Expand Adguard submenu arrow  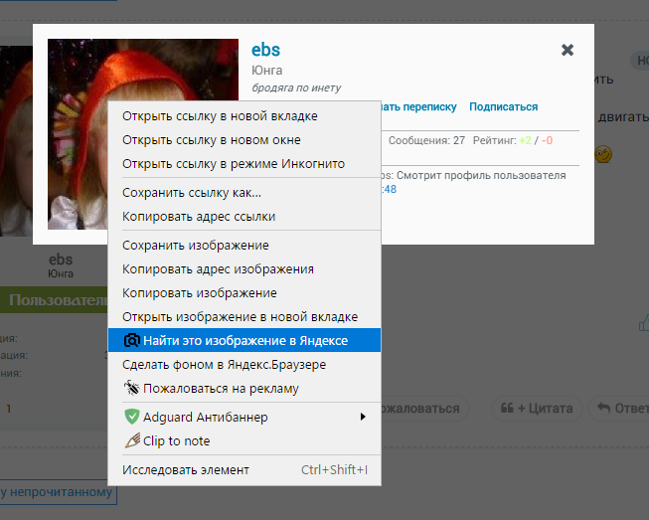(363, 417)
